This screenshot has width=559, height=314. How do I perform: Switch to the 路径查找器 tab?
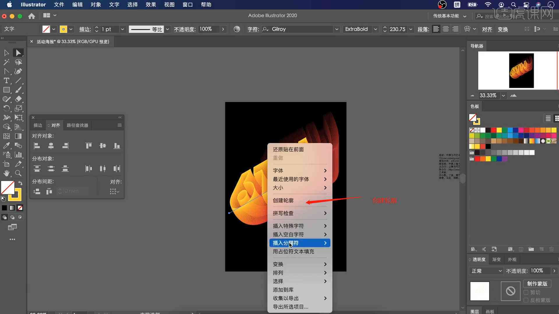[77, 125]
